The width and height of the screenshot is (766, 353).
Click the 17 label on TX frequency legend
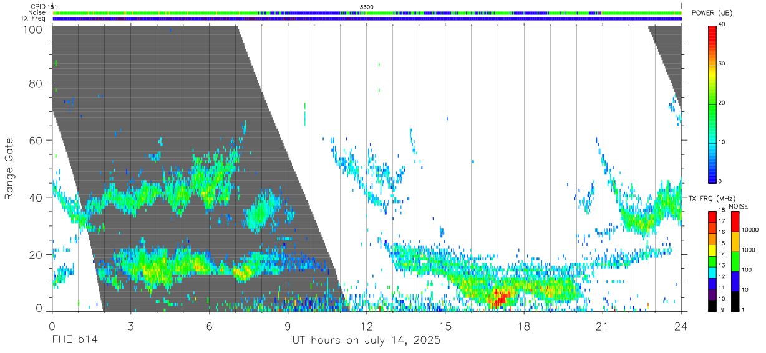click(x=723, y=221)
